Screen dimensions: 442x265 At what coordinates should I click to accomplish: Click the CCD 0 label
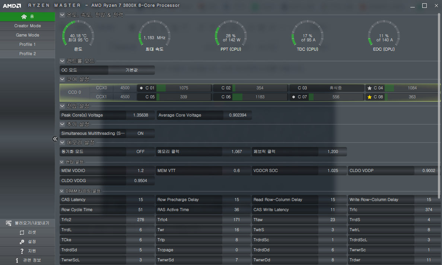click(x=74, y=92)
